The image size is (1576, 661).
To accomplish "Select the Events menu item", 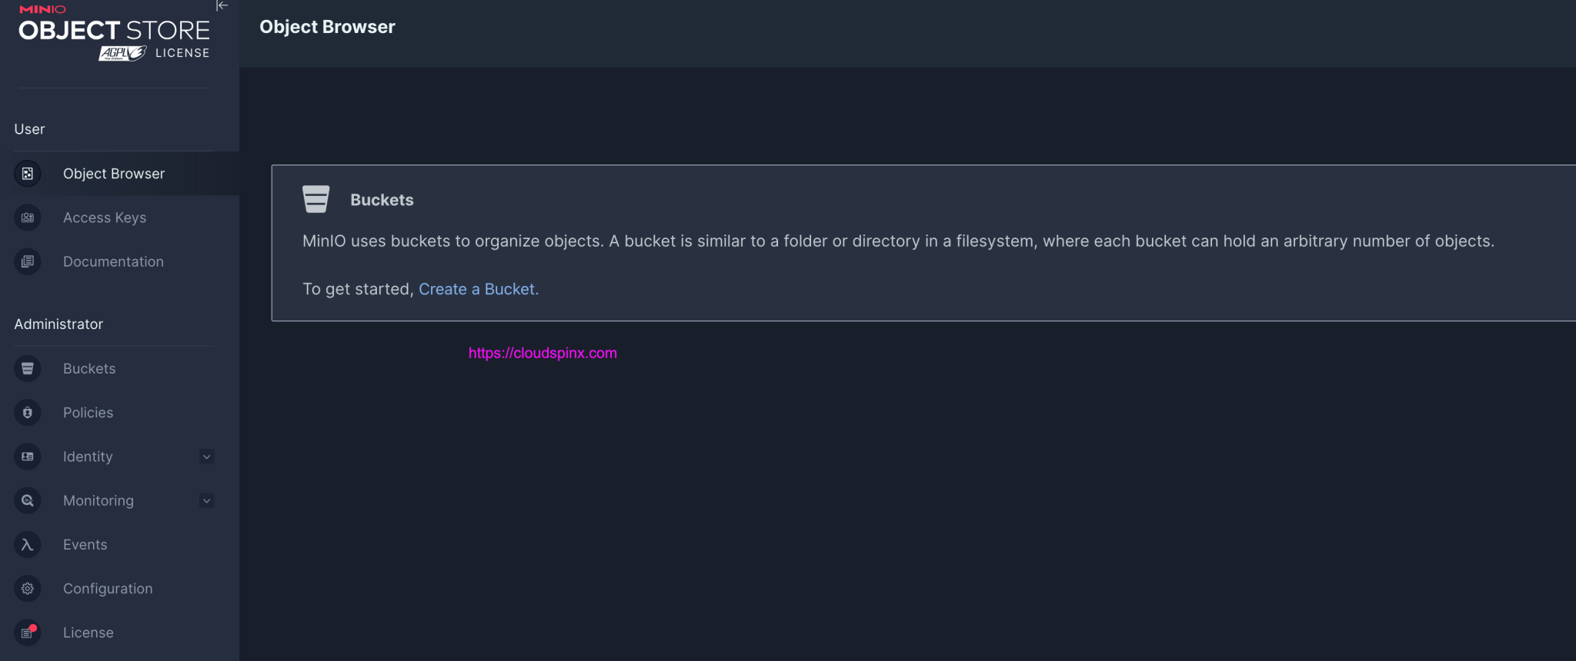I will pyautogui.click(x=85, y=544).
